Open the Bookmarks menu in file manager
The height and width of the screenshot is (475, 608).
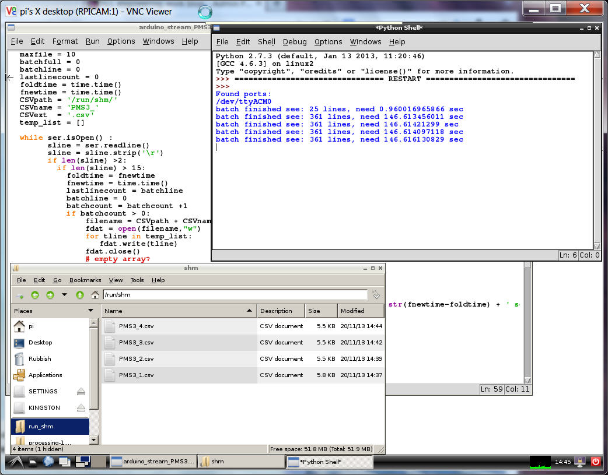coord(85,280)
